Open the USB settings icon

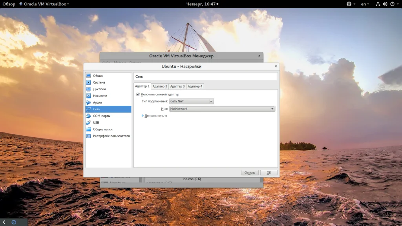pos(89,122)
